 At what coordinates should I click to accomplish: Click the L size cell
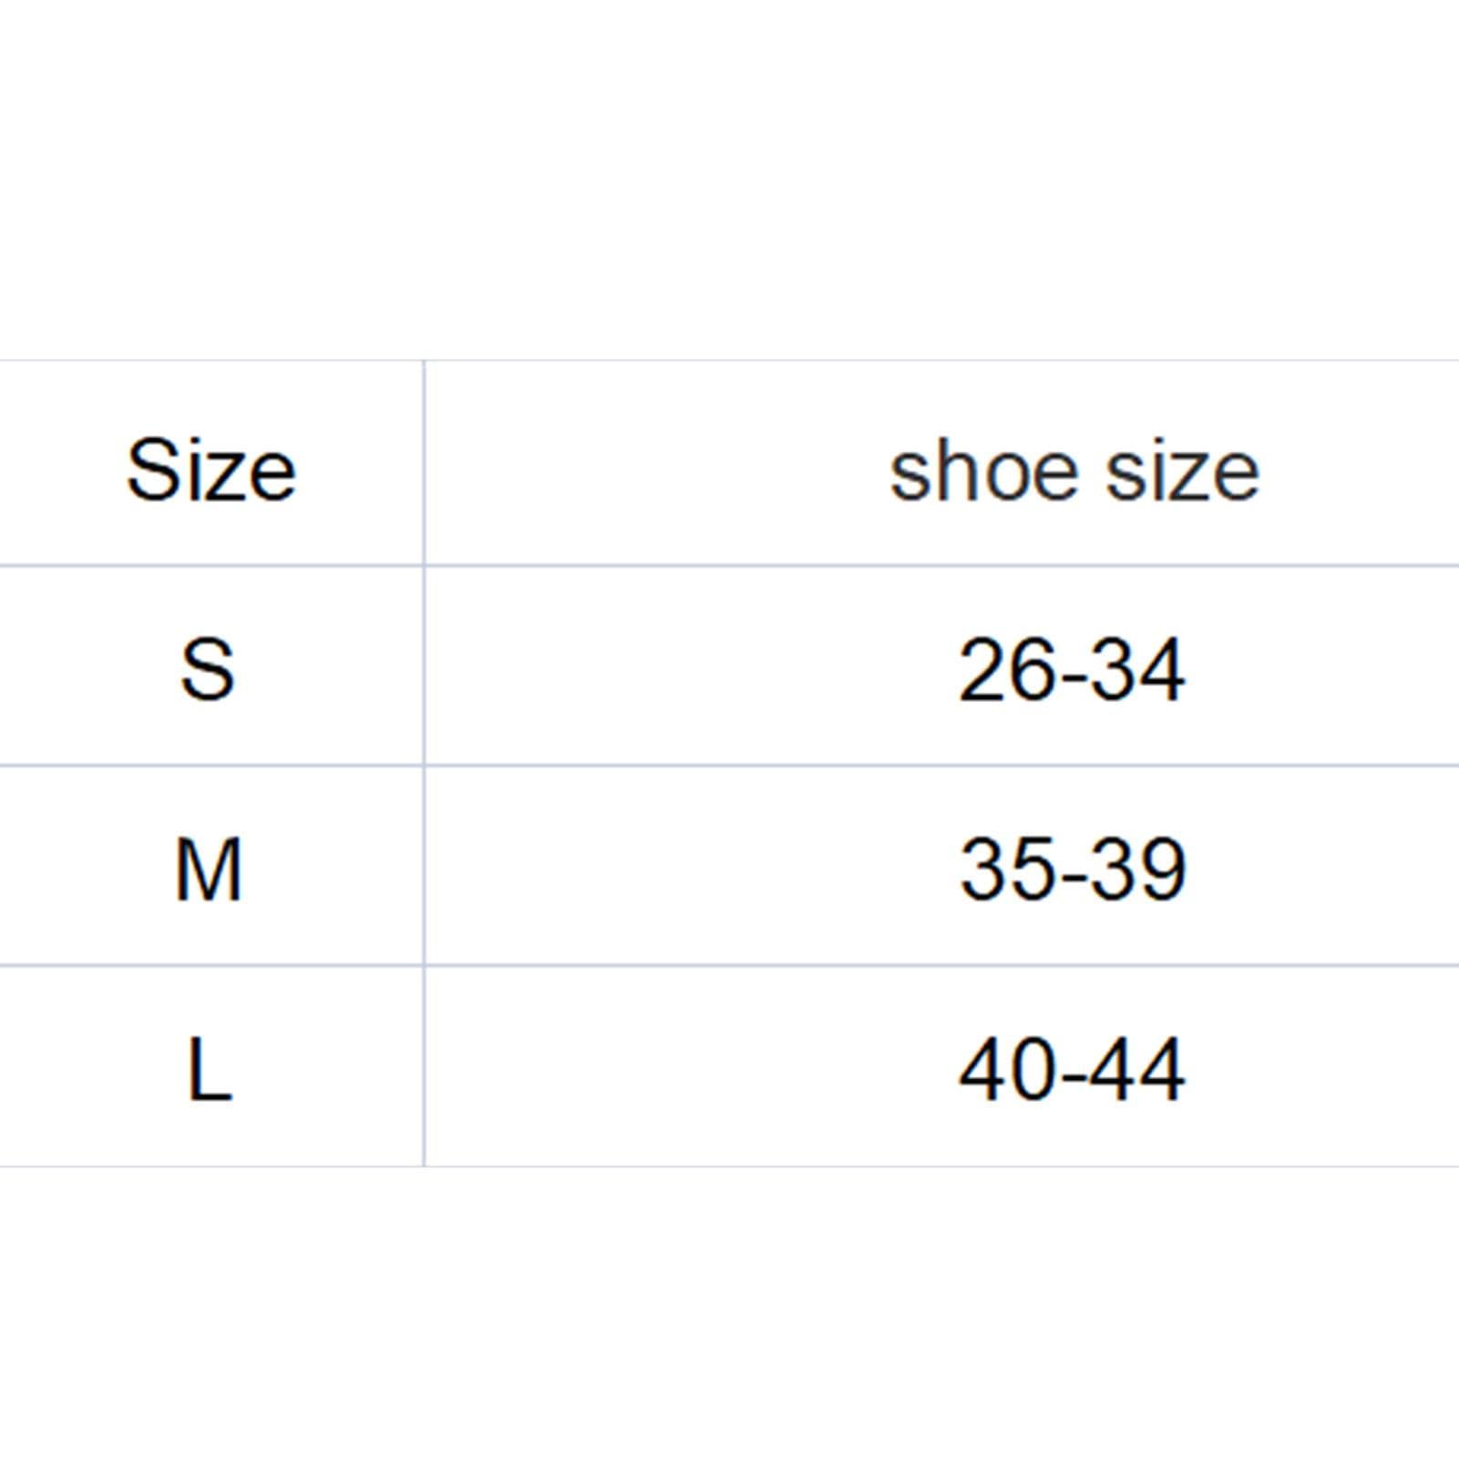(x=209, y=1070)
